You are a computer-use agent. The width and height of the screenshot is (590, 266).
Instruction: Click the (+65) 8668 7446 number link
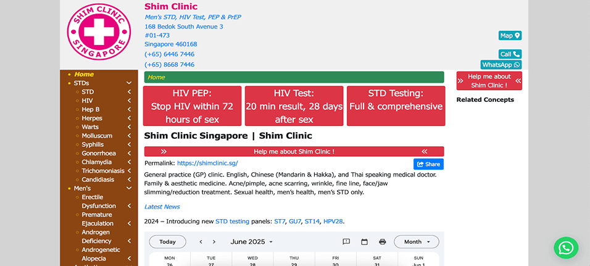169,65
